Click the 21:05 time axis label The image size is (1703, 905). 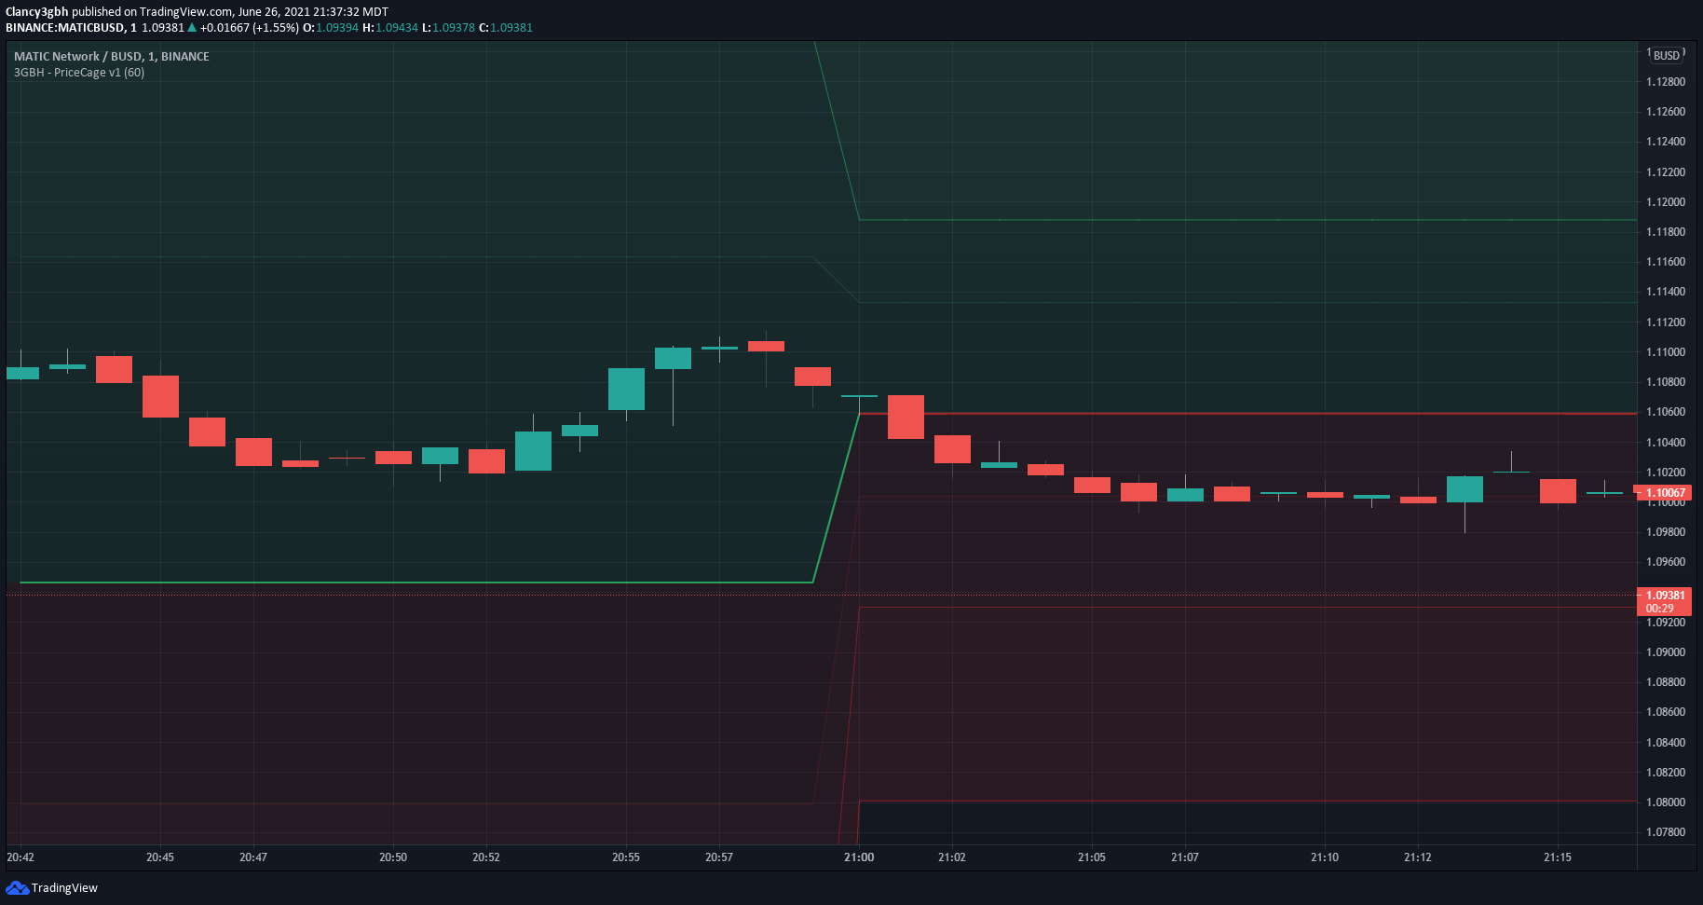(x=1092, y=857)
